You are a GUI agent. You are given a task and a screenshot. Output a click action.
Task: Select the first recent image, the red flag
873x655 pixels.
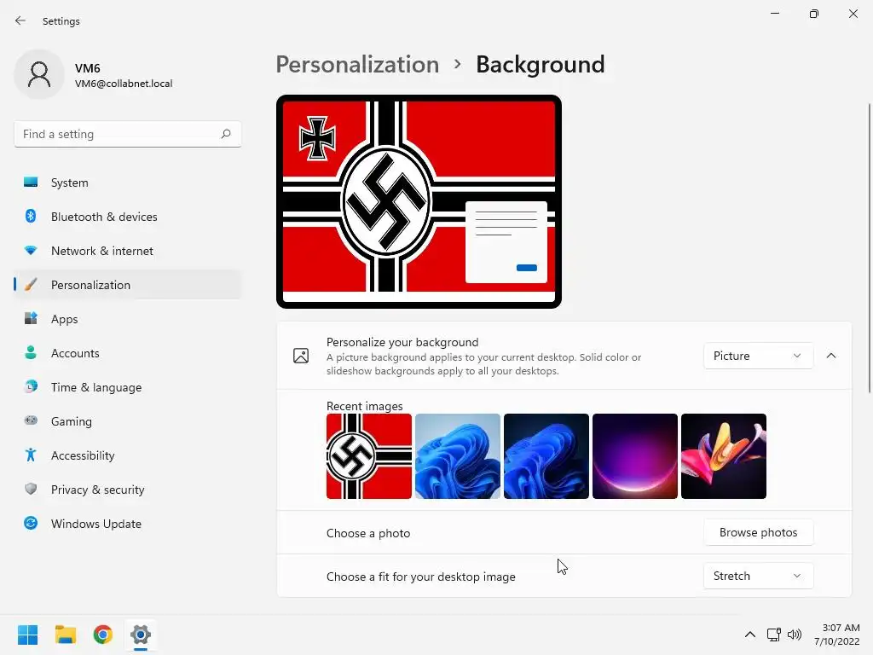tap(369, 456)
